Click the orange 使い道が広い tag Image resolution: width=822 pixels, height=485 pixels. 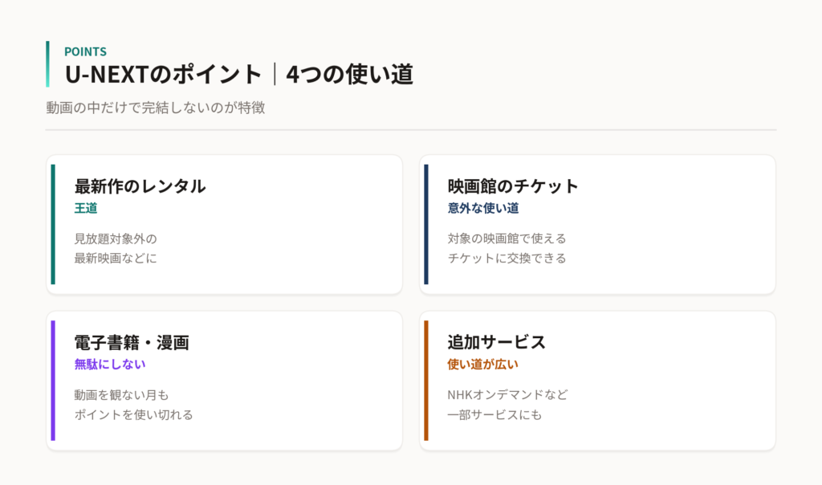(x=482, y=365)
